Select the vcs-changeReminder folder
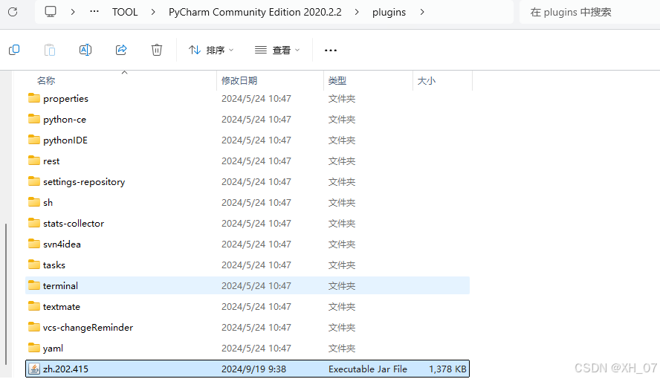Image resolution: width=660 pixels, height=379 pixels. coord(247,327)
